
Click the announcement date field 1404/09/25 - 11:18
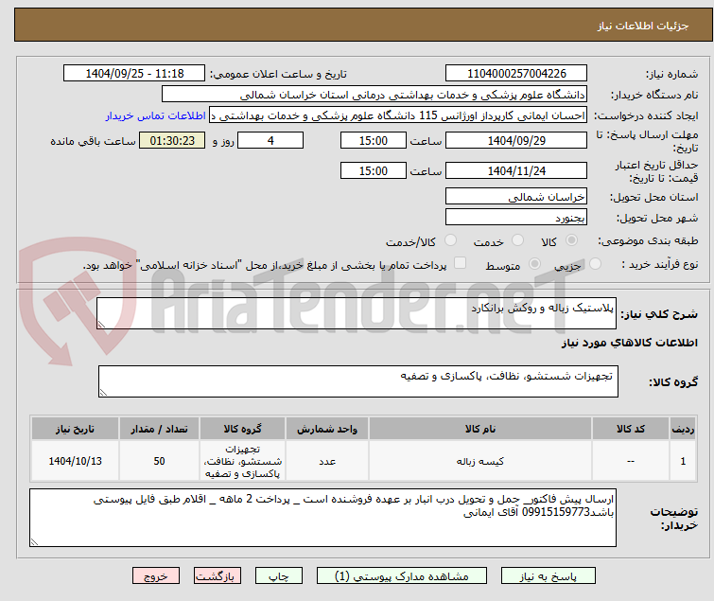[x=134, y=74]
